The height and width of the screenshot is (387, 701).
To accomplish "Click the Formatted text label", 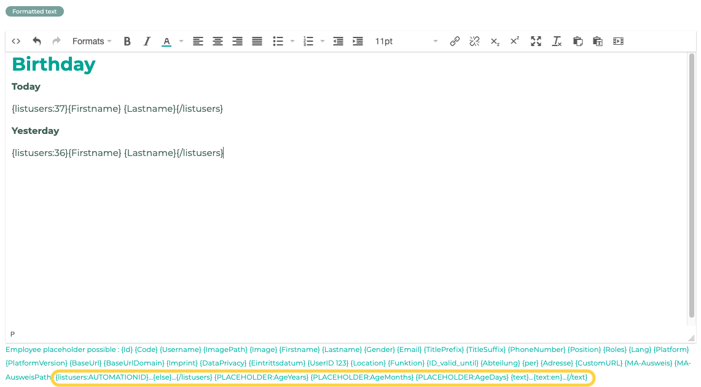I will click(x=34, y=11).
